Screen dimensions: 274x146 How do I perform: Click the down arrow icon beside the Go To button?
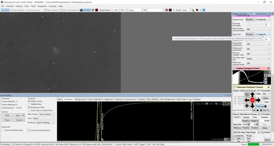coord(261,110)
